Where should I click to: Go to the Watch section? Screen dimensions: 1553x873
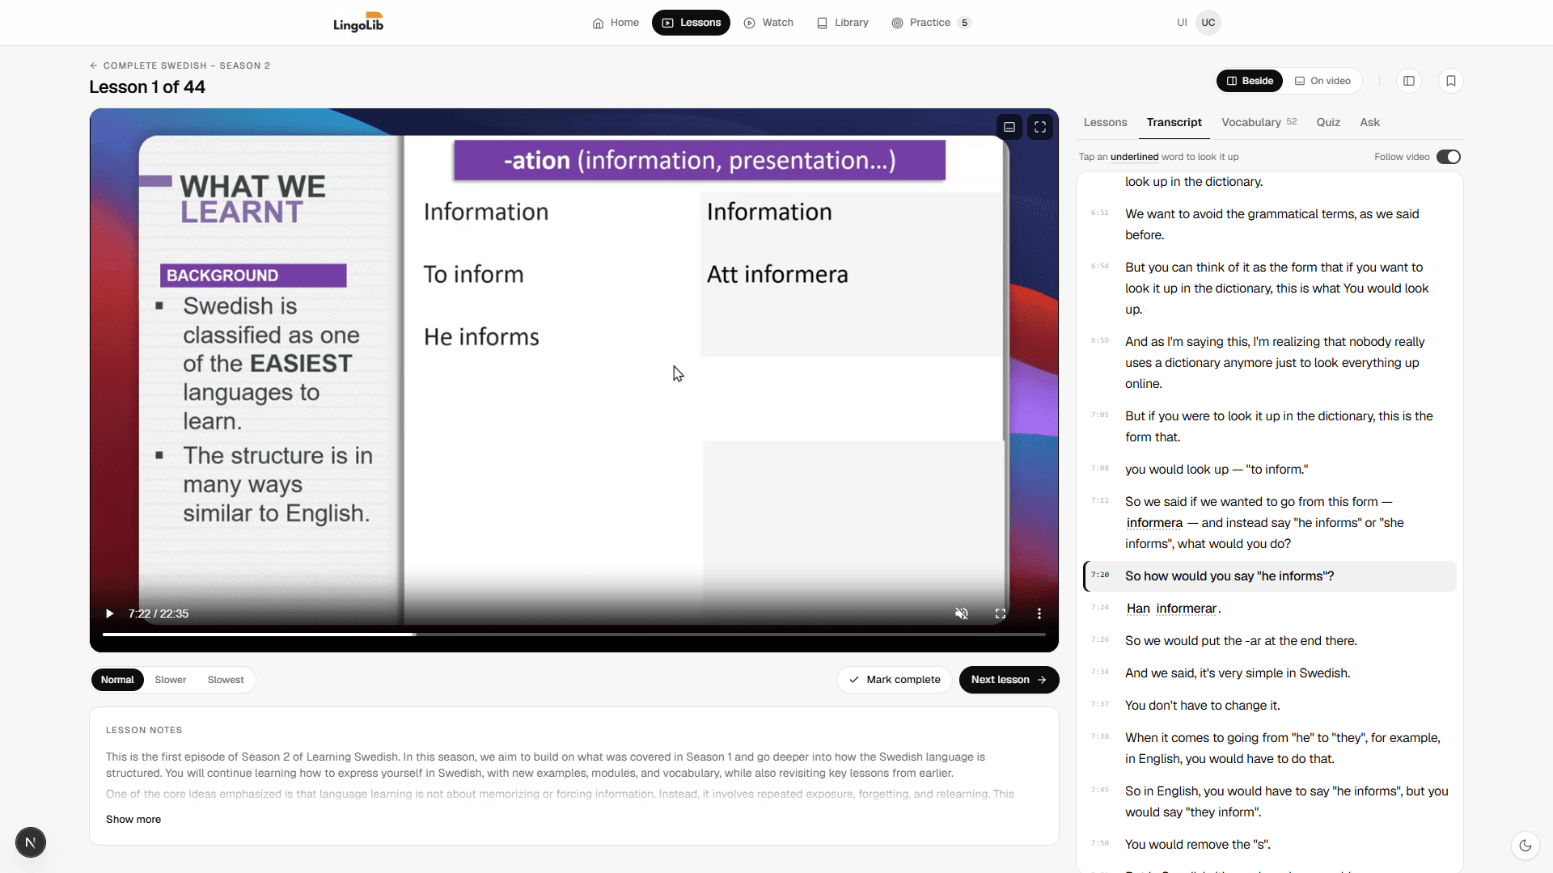(768, 23)
